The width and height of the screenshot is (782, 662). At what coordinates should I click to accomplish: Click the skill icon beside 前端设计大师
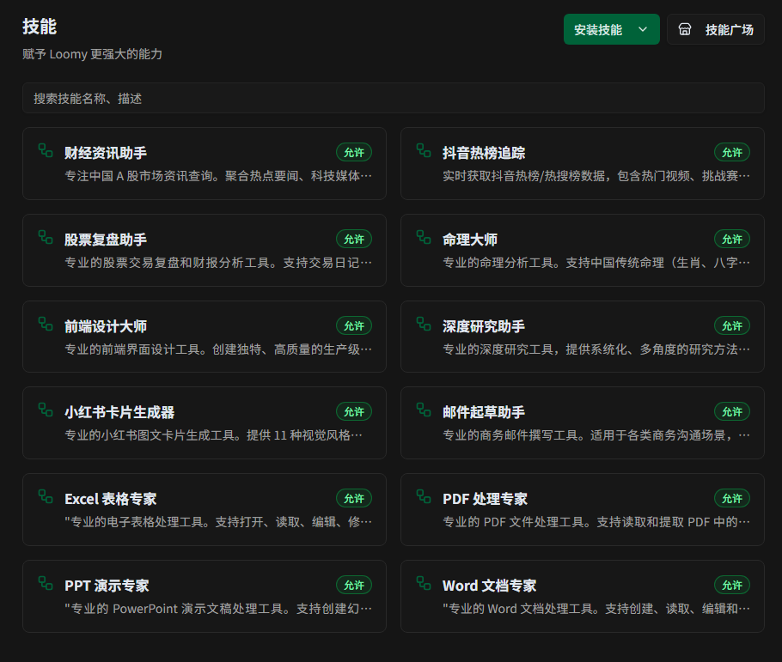(46, 324)
